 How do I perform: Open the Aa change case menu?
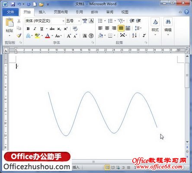pos(58,36)
